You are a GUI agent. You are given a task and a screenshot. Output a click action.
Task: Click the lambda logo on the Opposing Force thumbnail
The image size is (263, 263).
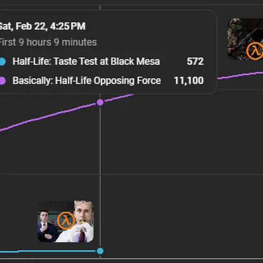tap(255, 51)
